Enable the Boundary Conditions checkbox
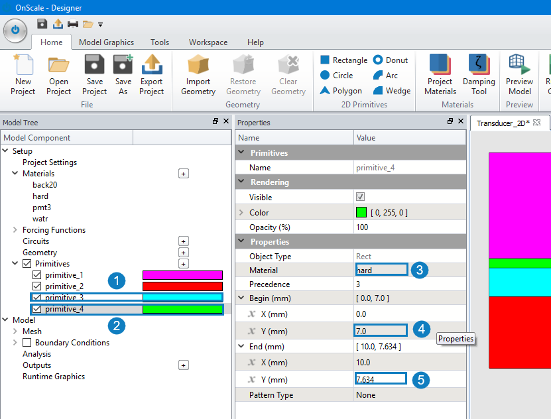The image size is (551, 419). (x=27, y=343)
